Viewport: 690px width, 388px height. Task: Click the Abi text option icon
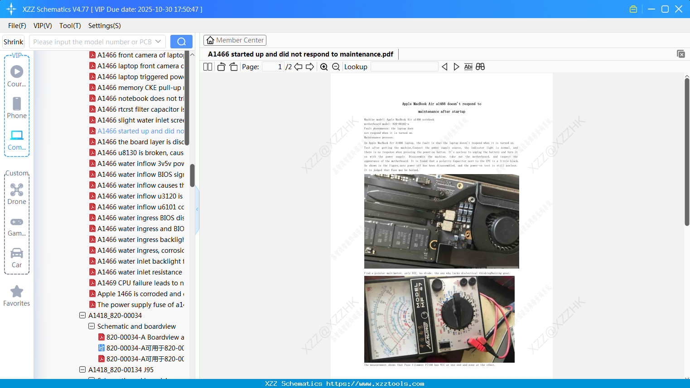coord(468,66)
